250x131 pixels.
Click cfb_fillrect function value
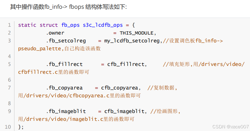point(126,64)
